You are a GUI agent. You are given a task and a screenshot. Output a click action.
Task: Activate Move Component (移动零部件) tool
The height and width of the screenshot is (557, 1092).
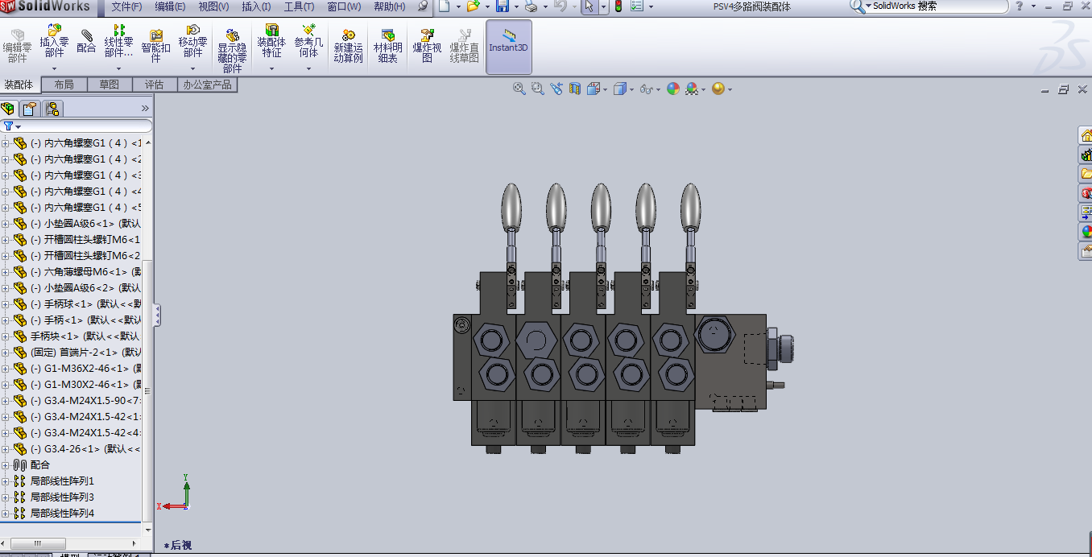(x=192, y=42)
